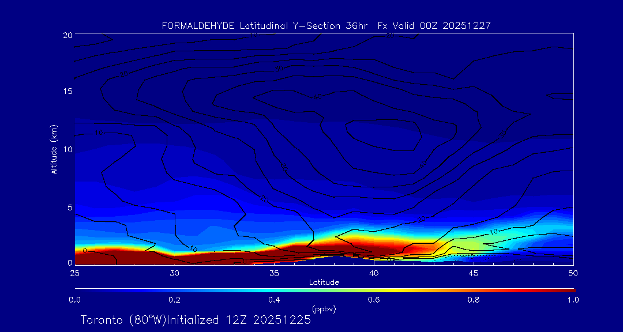
Task: Click latitude axis tick label 50
Action: click(573, 273)
